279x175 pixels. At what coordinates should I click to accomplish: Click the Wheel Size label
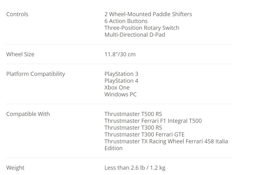click(20, 54)
